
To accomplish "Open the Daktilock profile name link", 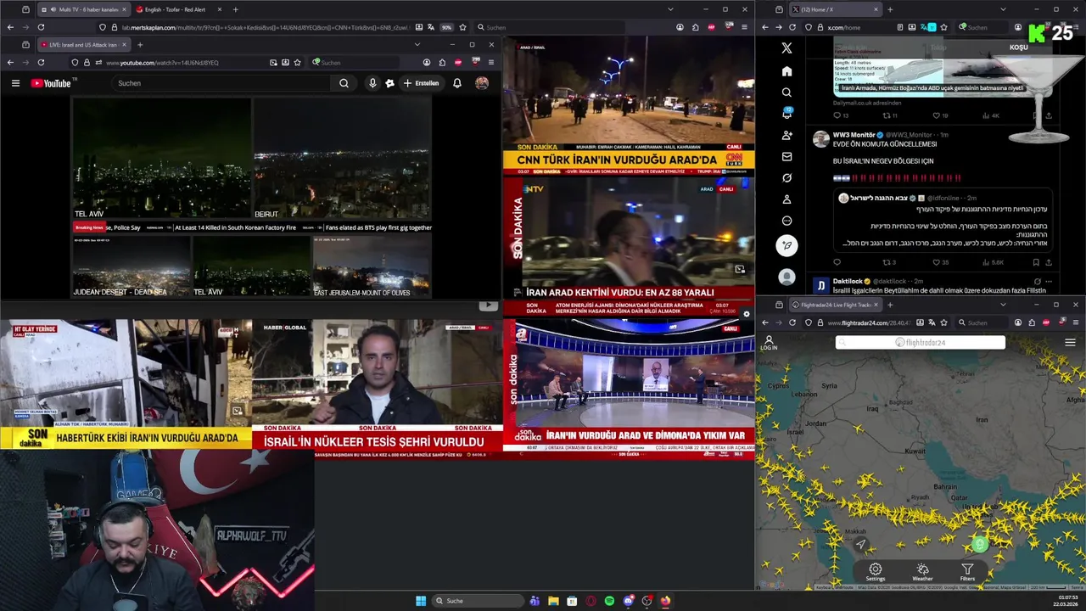I will (x=848, y=281).
